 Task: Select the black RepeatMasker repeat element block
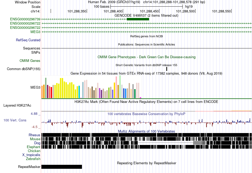pyautogui.click(x=62, y=167)
